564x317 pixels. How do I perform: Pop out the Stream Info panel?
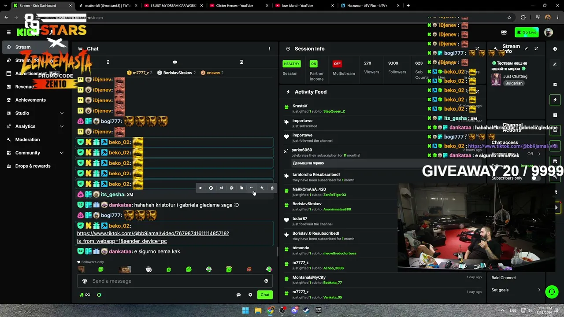coord(536,49)
